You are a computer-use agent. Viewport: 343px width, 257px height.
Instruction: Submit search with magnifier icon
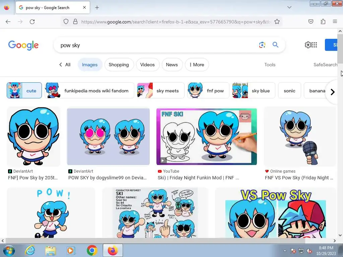(275, 45)
